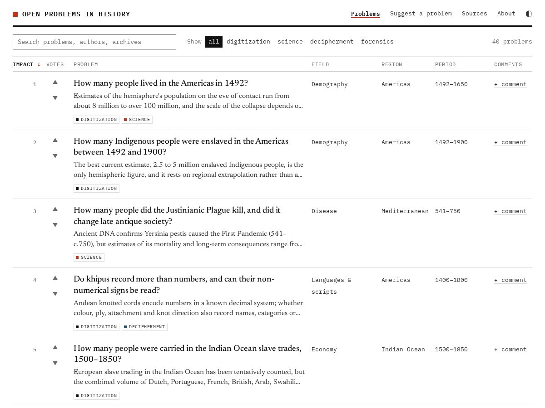Image resolution: width=545 pixels, height=408 pixels.
Task: Add comment on Americas 1492 problem
Action: tap(510, 84)
